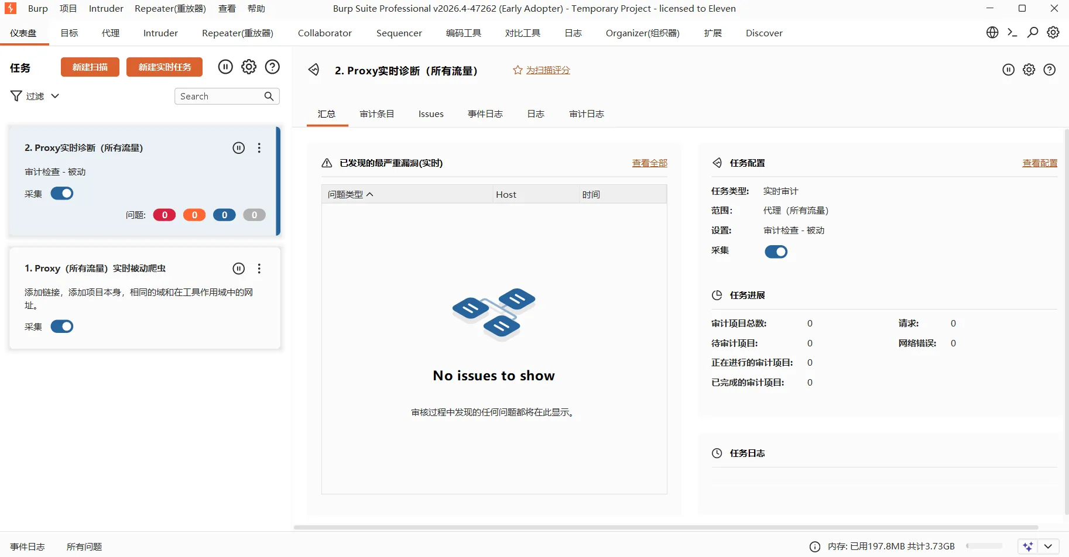Open global settings gear in top toolbar

(x=1053, y=33)
